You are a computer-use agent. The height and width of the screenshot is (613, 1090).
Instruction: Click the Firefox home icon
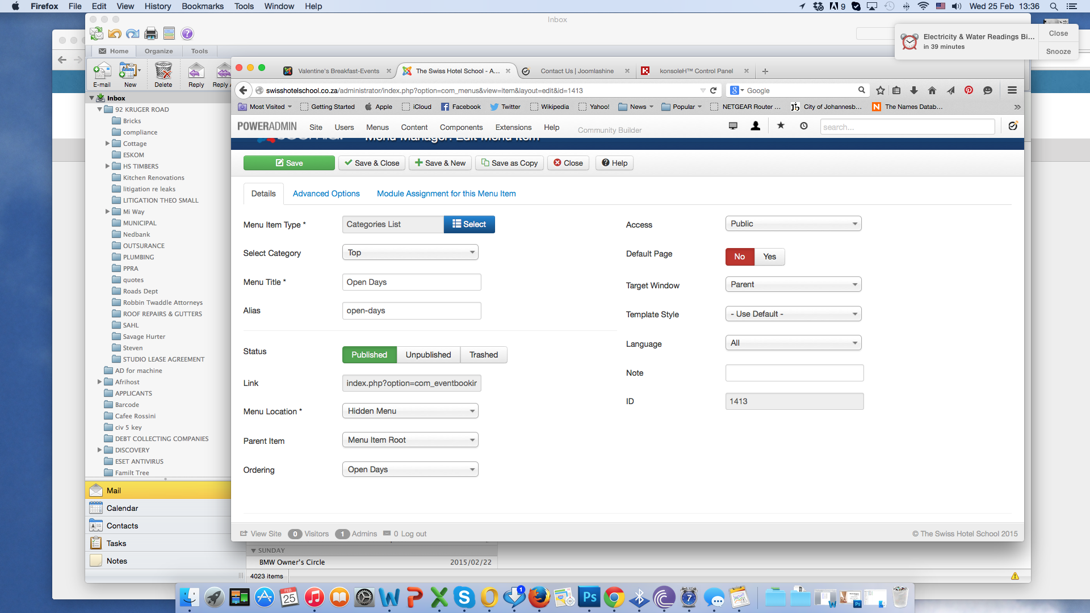coord(932,90)
